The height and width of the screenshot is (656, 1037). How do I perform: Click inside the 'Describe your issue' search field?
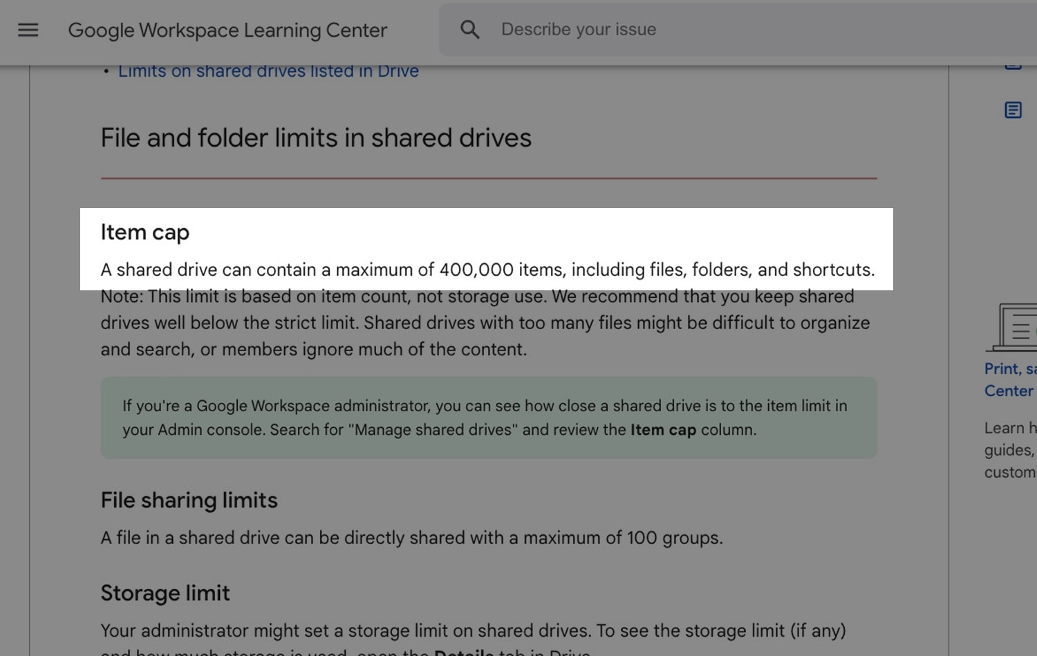pyautogui.click(x=622, y=29)
